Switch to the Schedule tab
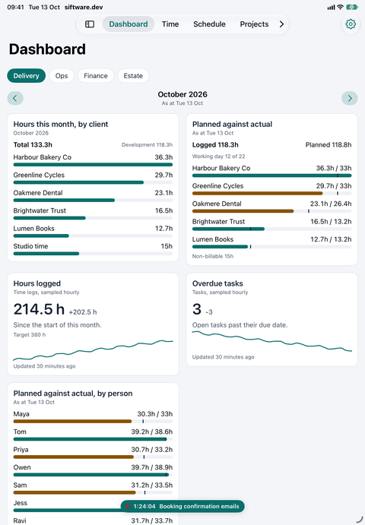 coord(209,24)
